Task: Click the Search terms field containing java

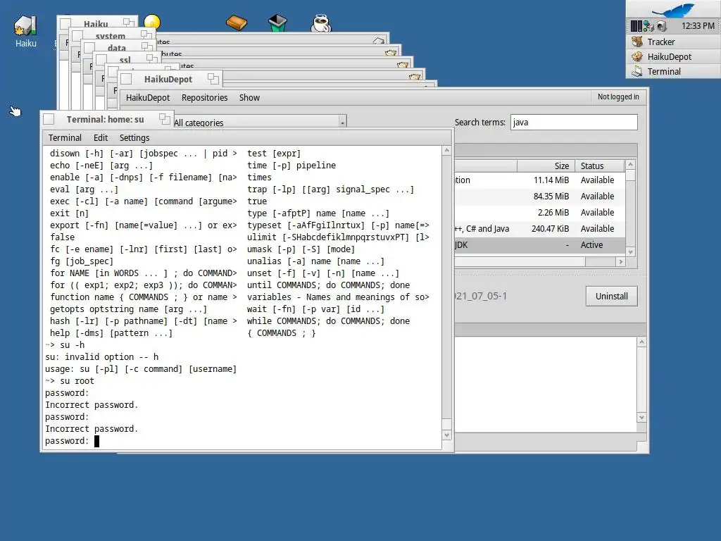Action: point(574,123)
